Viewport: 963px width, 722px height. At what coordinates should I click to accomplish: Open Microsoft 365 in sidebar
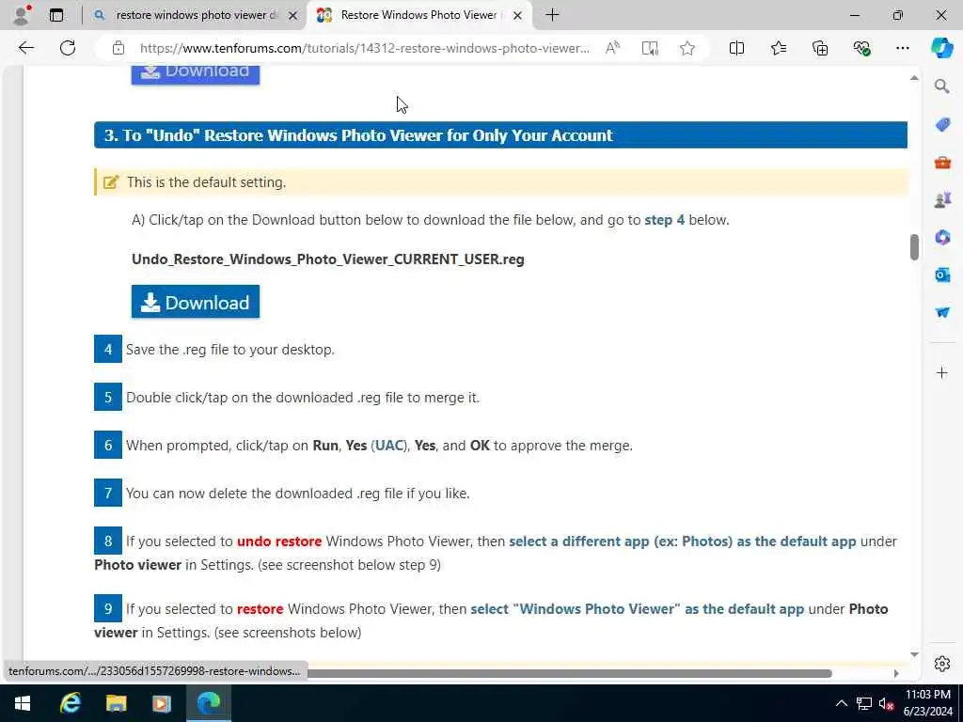pos(942,237)
